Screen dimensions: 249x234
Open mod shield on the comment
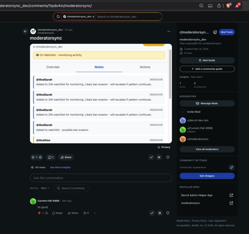tap(167, 213)
